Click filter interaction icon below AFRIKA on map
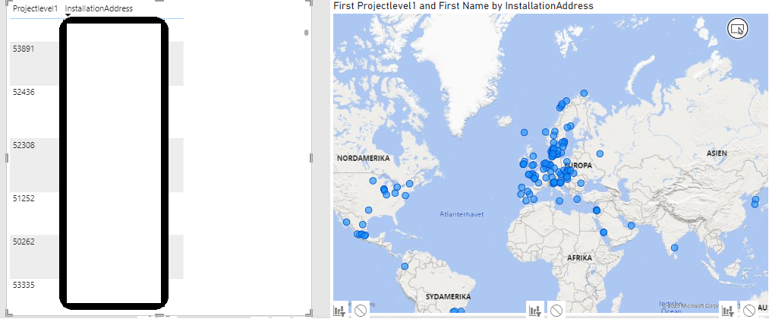769x319 pixels. click(535, 310)
